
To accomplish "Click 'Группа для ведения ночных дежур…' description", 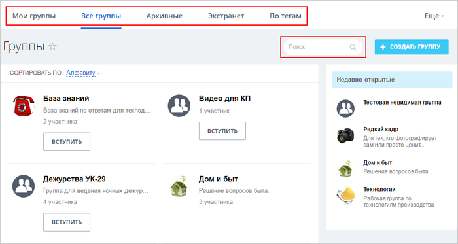I will 96,191.
